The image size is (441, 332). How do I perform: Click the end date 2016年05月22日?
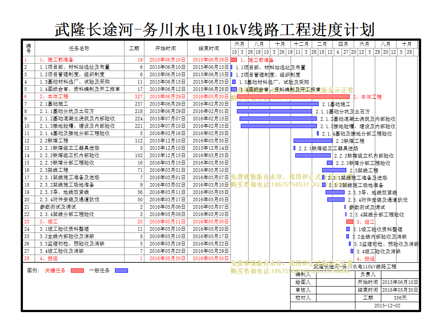pyautogui.click(x=211, y=244)
